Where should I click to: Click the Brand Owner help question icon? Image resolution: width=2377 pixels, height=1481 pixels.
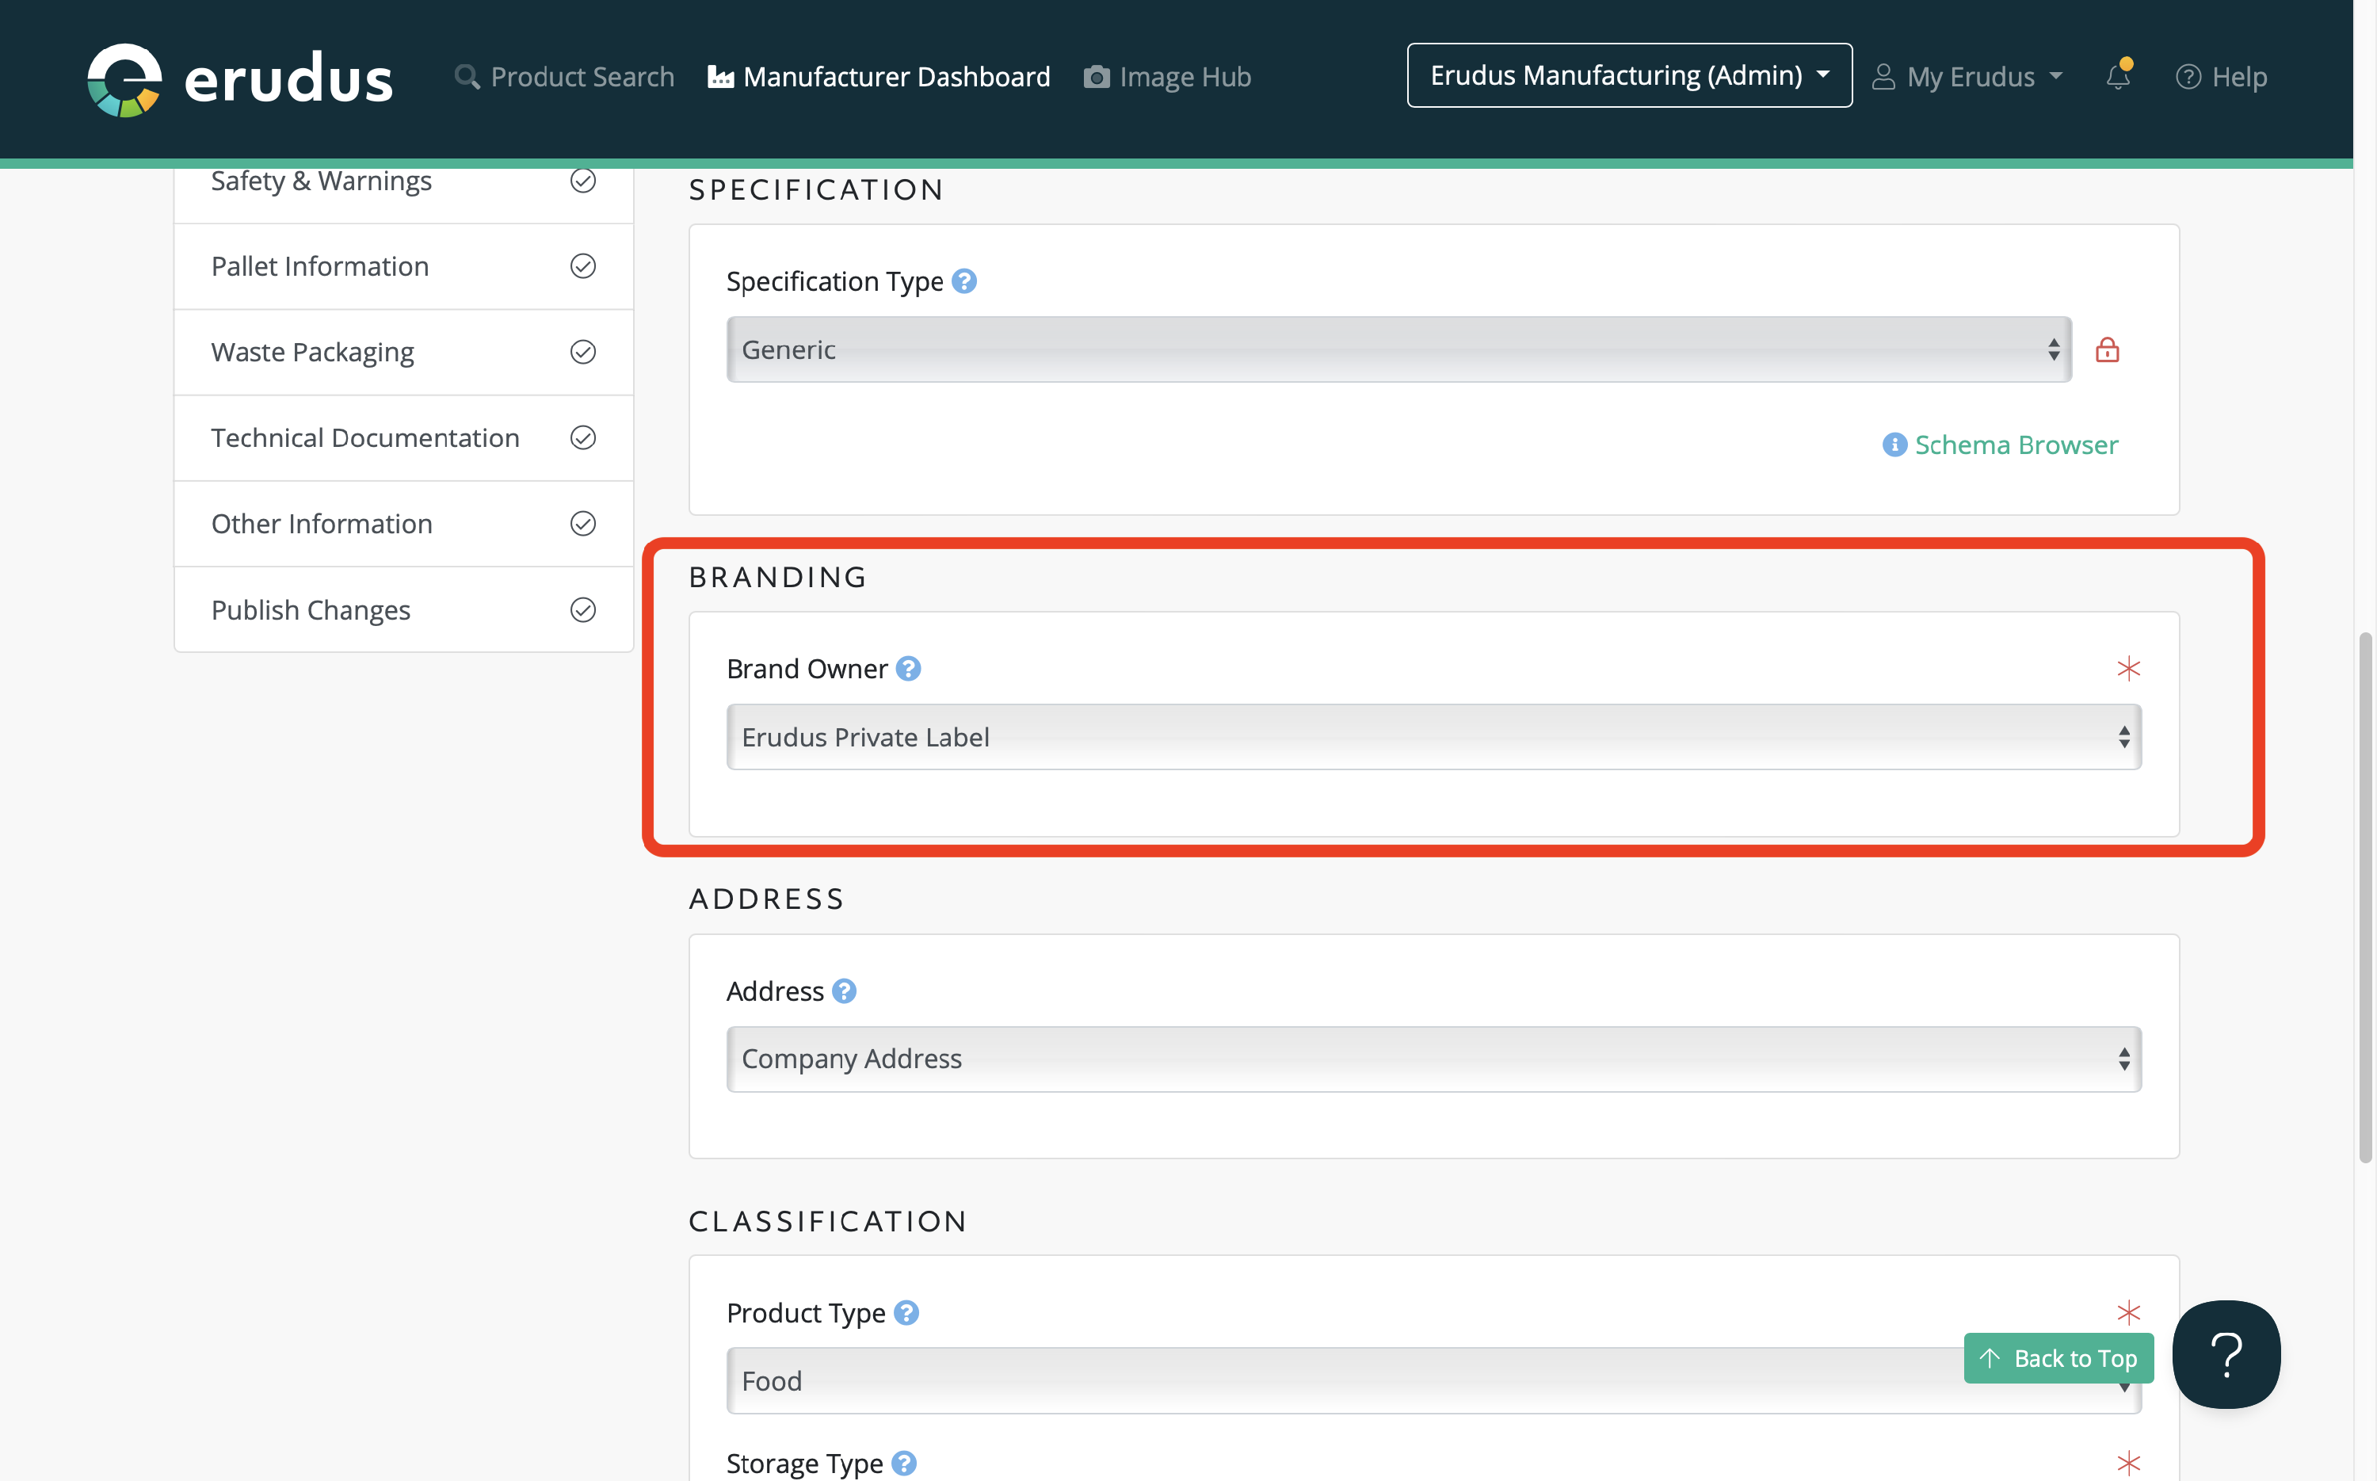pyautogui.click(x=908, y=669)
